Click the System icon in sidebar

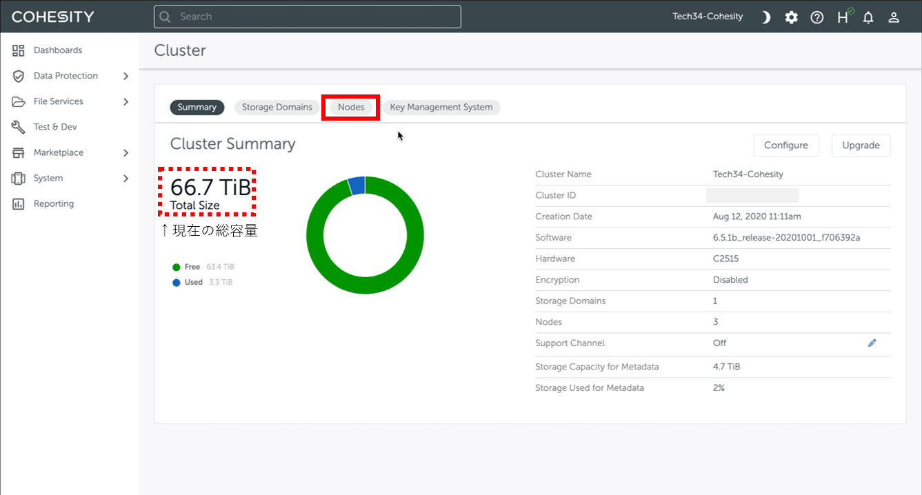(19, 178)
